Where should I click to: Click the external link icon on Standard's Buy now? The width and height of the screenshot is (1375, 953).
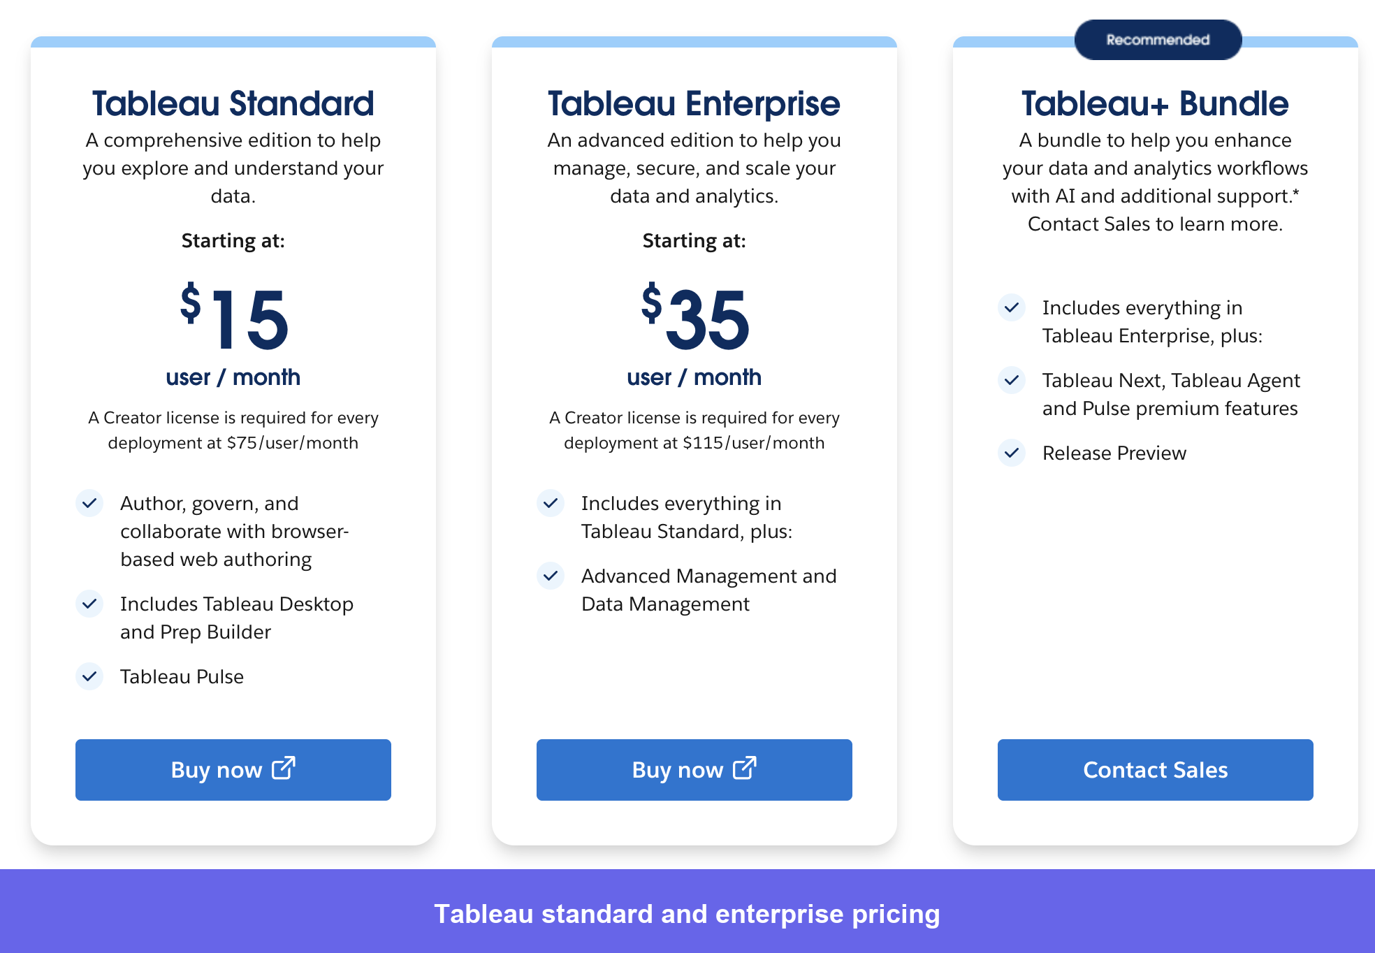coord(284,769)
